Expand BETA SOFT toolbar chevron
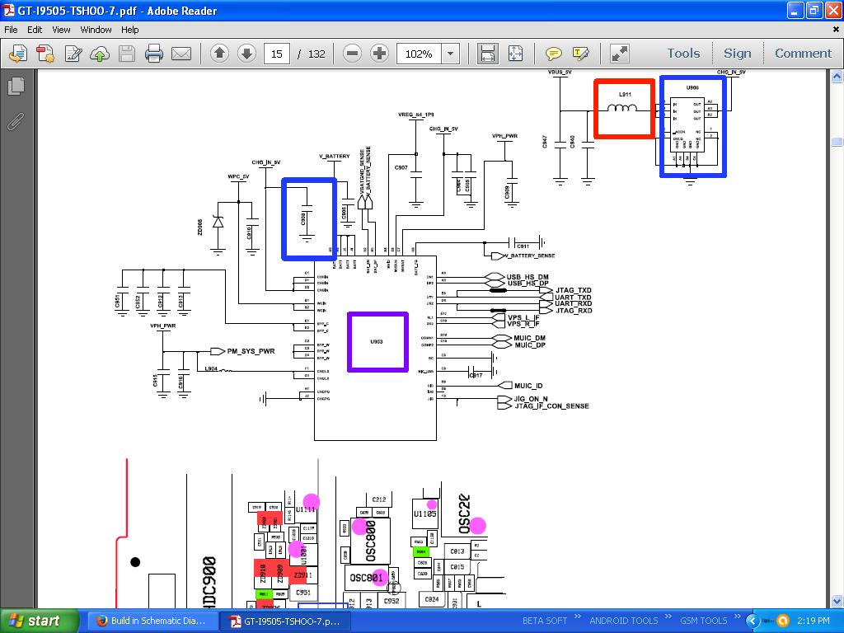Viewport: 844px width, 633px height. (x=578, y=617)
